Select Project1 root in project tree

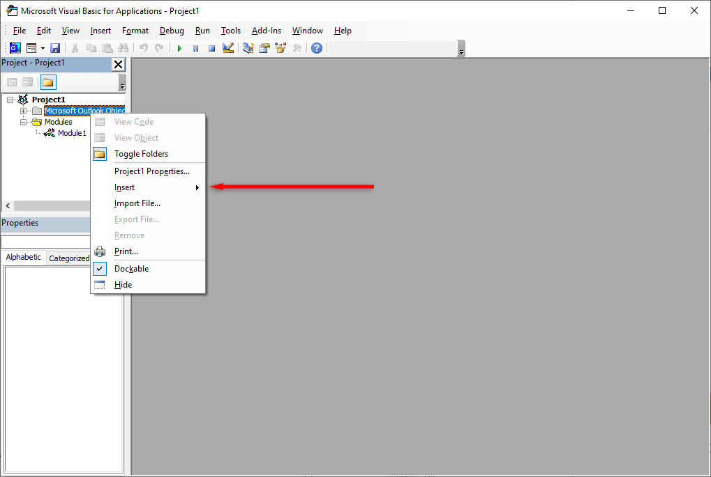[x=49, y=100]
